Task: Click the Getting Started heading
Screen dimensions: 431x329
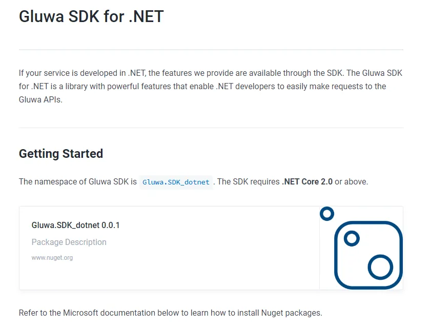Action: click(x=61, y=153)
